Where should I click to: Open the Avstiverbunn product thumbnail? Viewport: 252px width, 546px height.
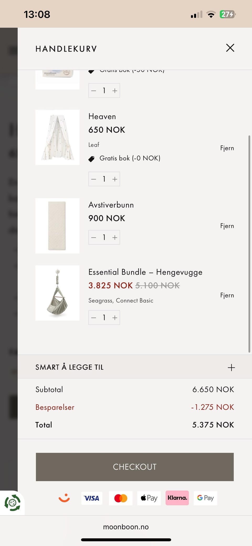click(57, 226)
